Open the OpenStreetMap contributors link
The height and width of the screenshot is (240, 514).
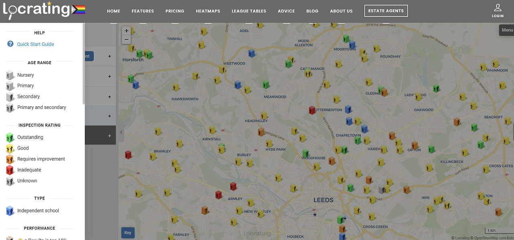pos(493,238)
